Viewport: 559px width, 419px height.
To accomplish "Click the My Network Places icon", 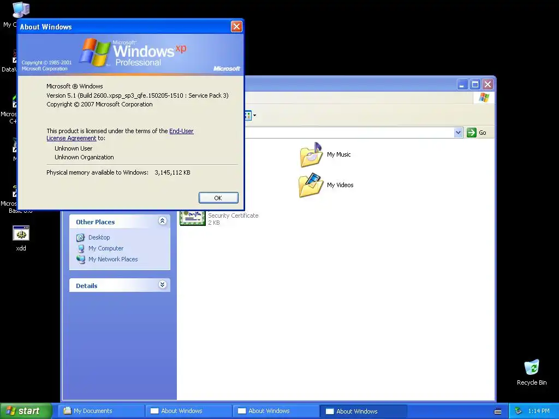I will point(81,259).
